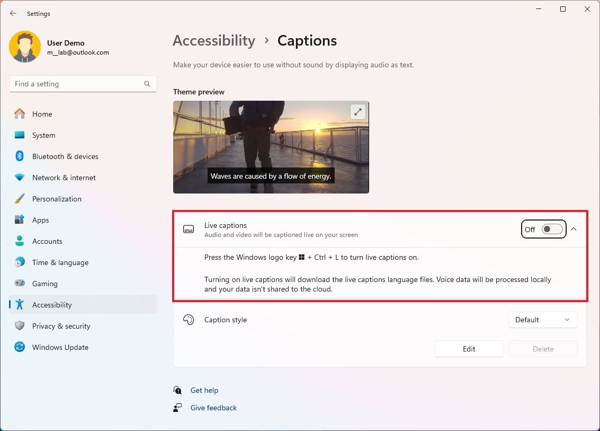Open the Get help link

[x=204, y=390]
